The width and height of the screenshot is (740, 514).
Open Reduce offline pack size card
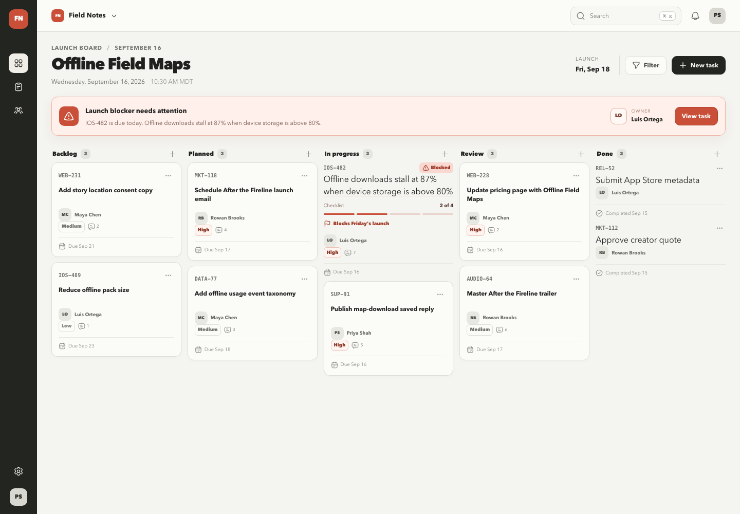(117, 309)
